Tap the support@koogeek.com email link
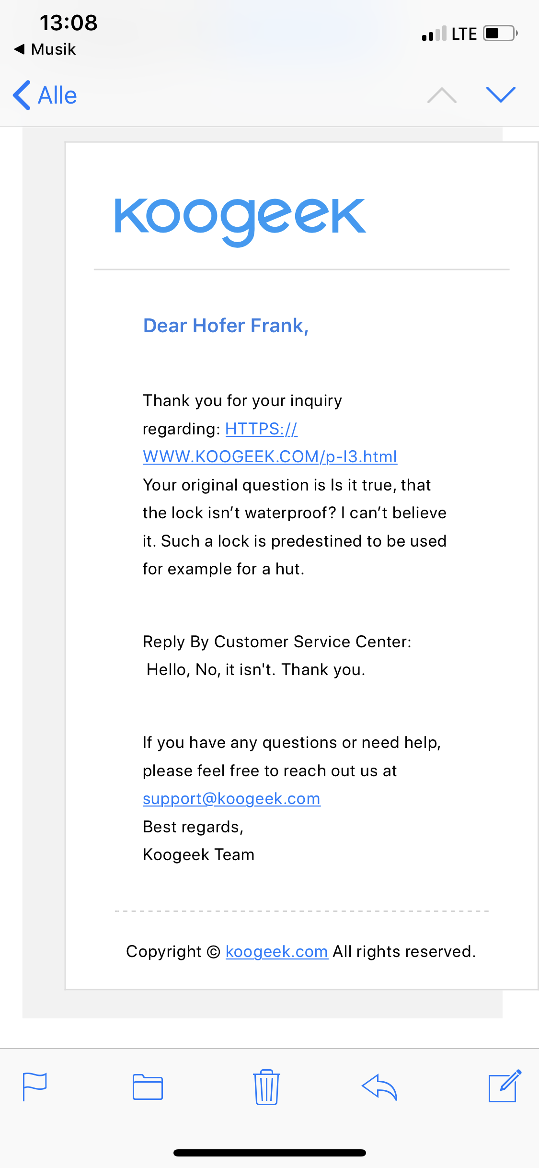 (231, 799)
